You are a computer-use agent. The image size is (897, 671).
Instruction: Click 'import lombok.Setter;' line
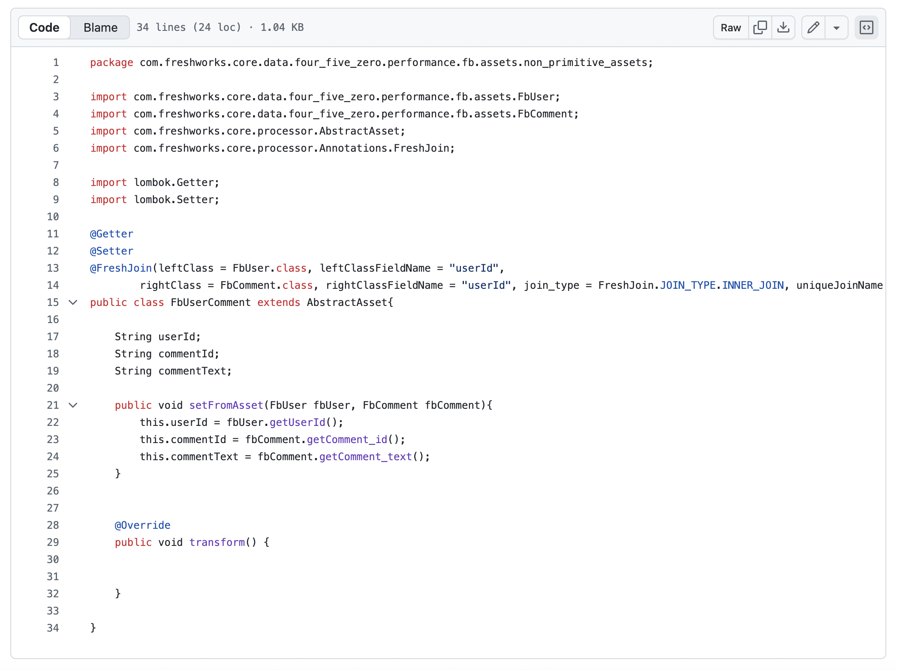155,200
